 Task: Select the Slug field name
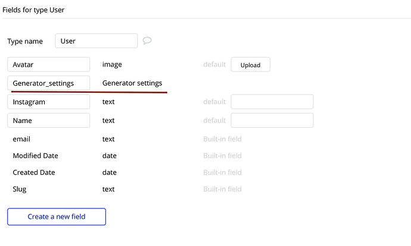[x=20, y=189]
